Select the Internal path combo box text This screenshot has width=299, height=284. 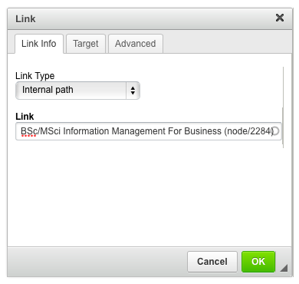tap(48, 90)
